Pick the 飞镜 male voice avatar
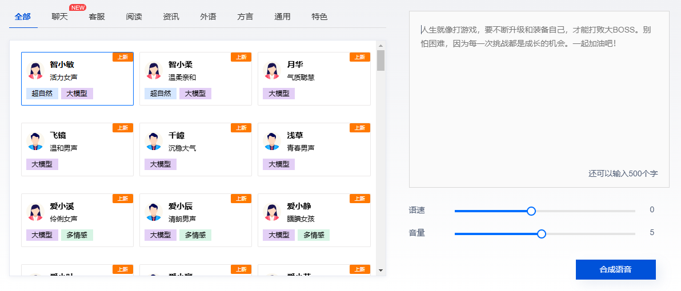The height and width of the screenshot is (291, 681). (36, 141)
